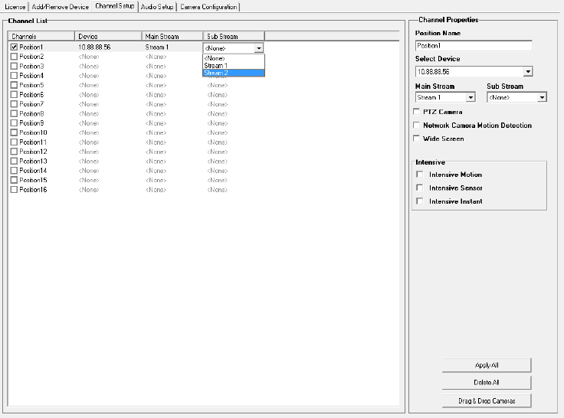Enable the Wide Screen checkbox
564x418 pixels.
click(x=417, y=139)
